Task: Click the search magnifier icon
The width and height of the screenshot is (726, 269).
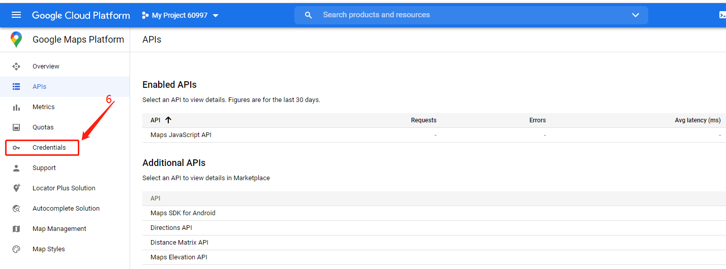Action: [x=308, y=15]
